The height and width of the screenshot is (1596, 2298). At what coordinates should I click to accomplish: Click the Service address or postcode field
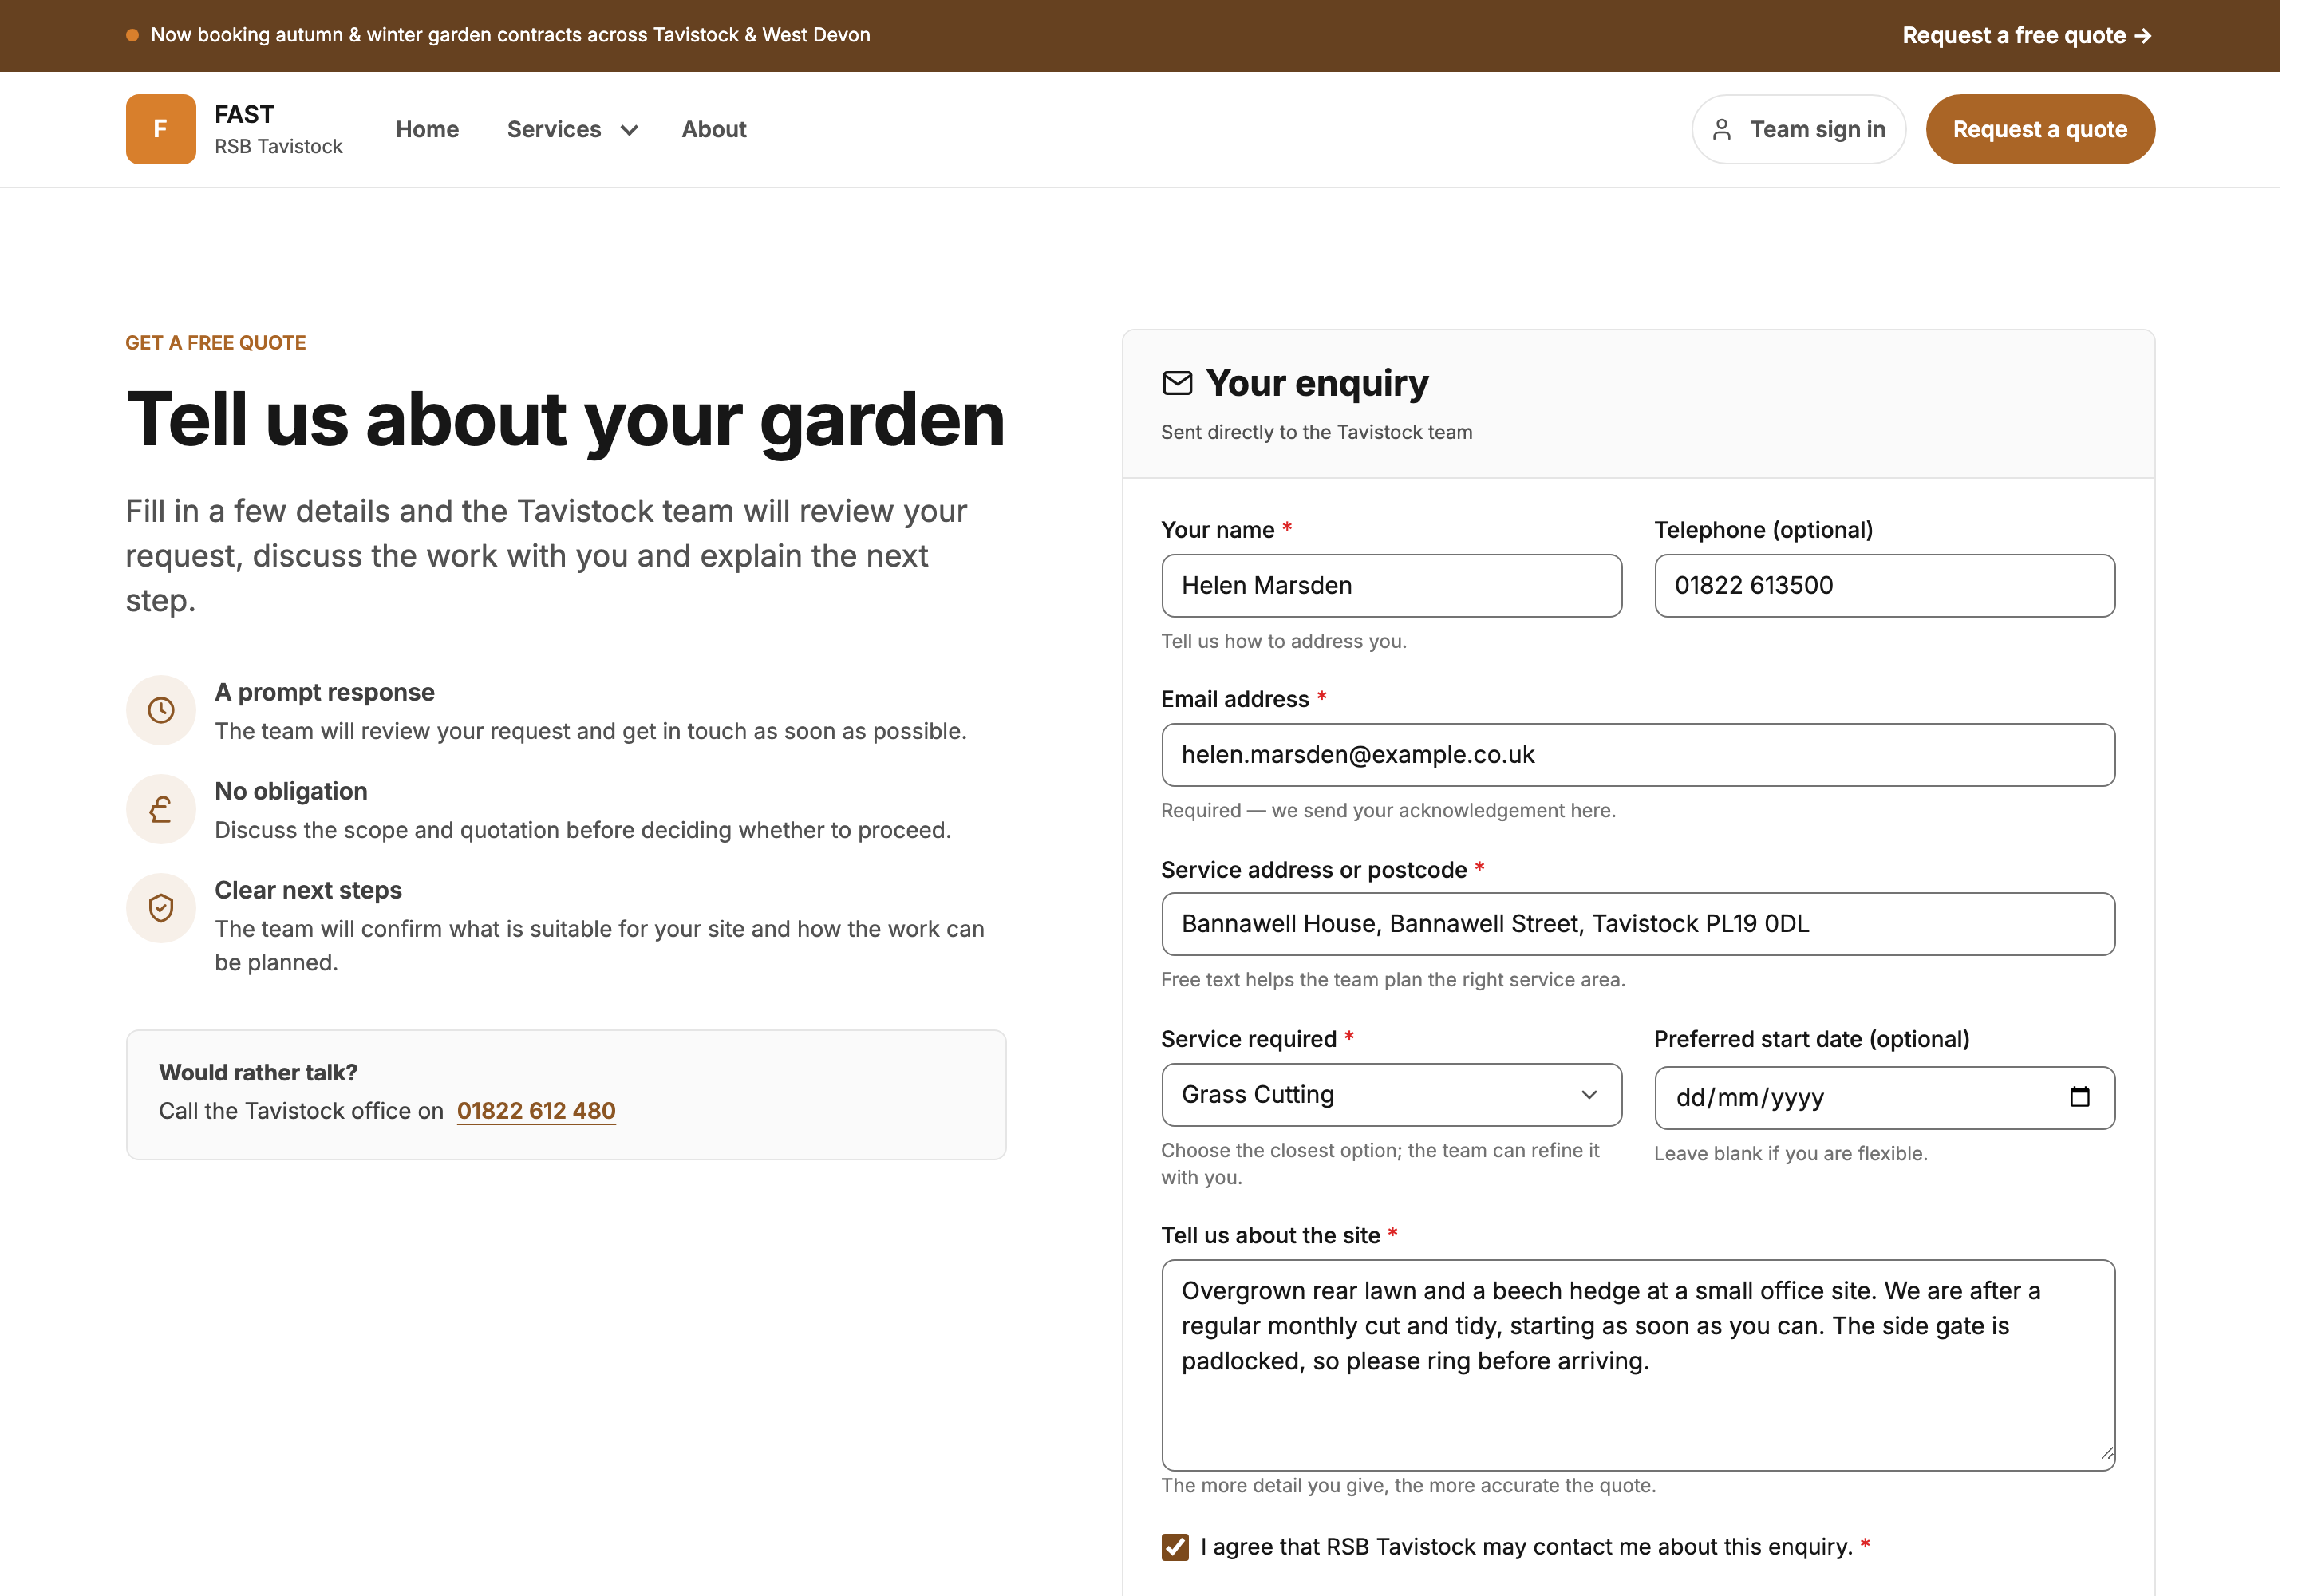click(x=1638, y=924)
